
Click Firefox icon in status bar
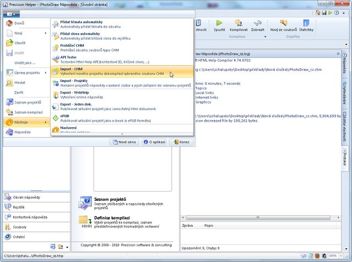(317, 256)
